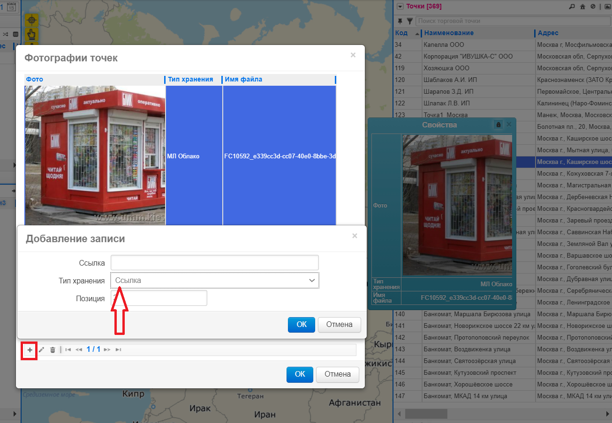Screen dimensions: 612x423
Task: Select row Банкомат, Хорошёвское шоссе
Action: pos(503,384)
